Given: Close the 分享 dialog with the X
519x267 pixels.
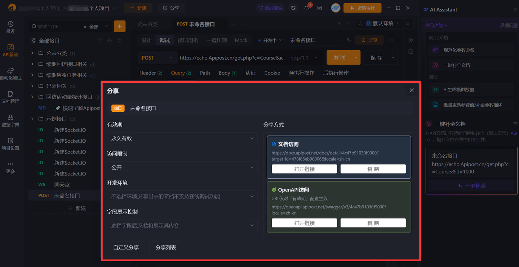Looking at the screenshot, I should 412,90.
